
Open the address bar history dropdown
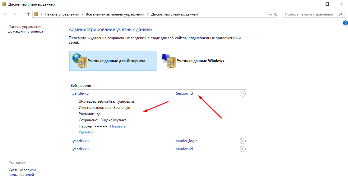coord(270,14)
